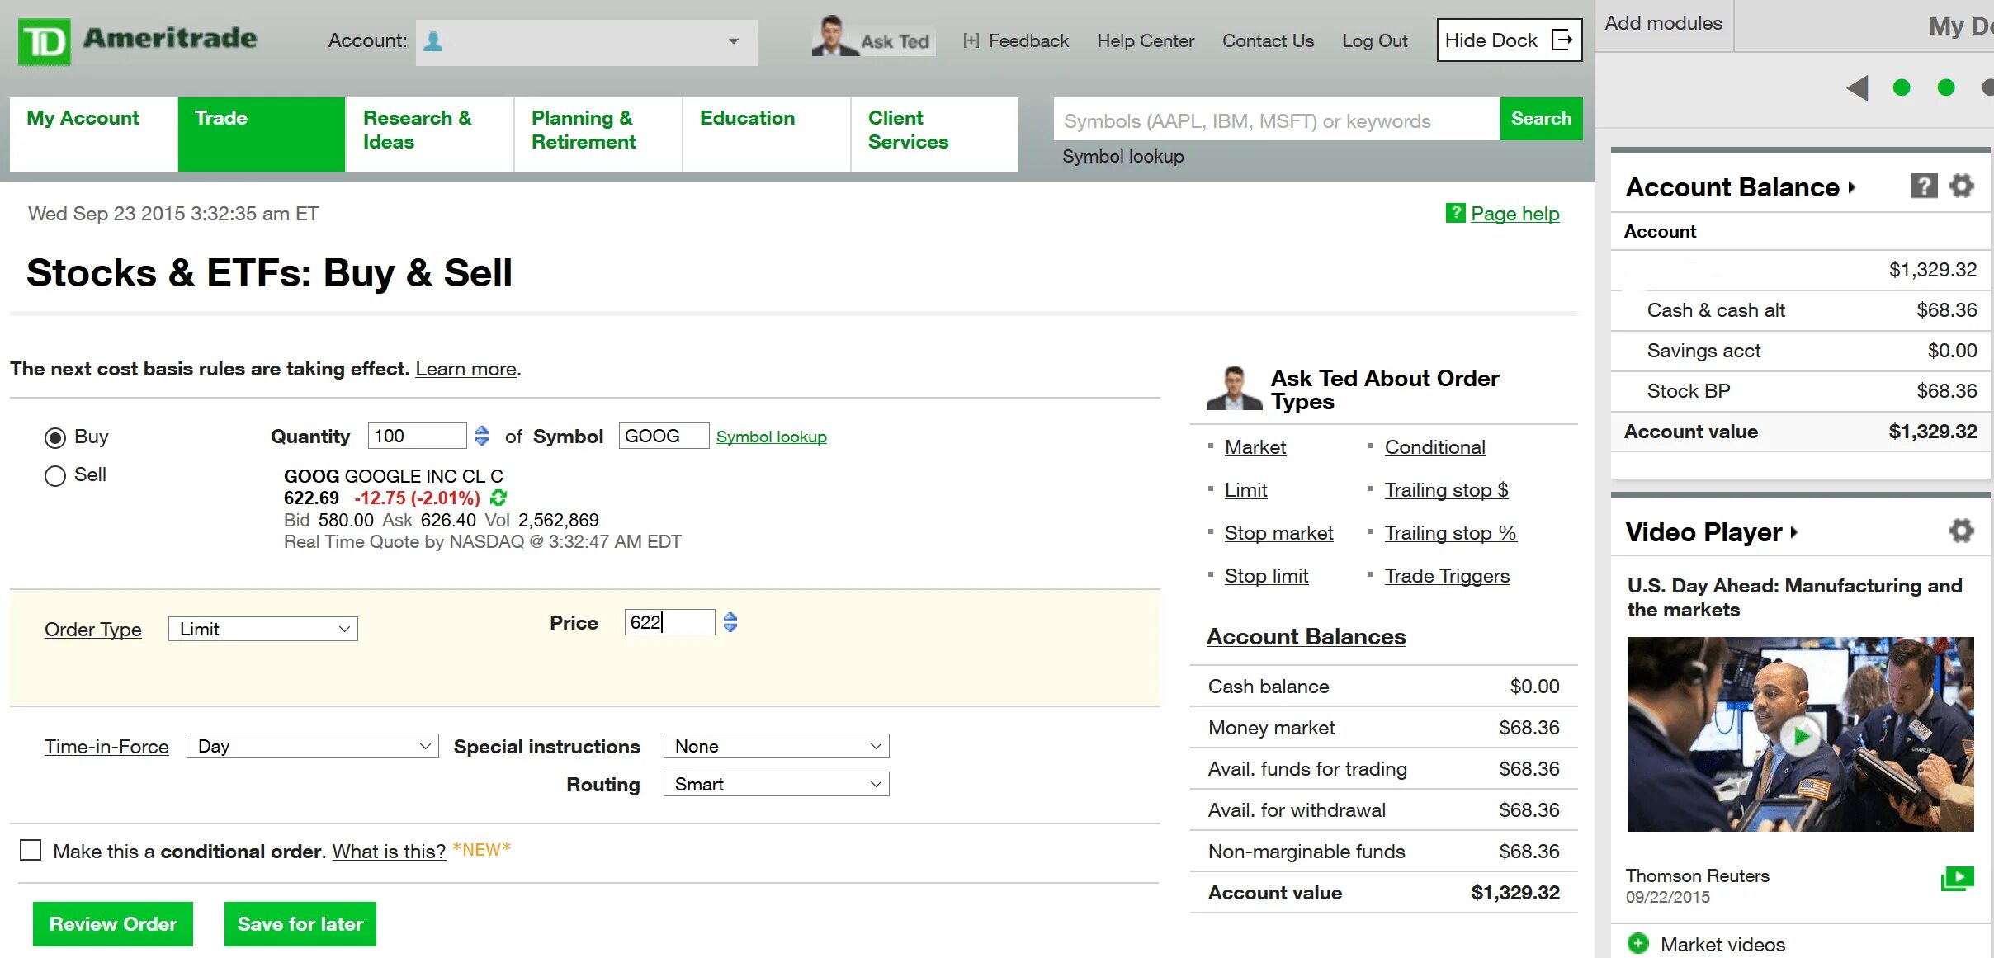
Task: Open the Research & Ideas tab
Action: click(x=430, y=134)
